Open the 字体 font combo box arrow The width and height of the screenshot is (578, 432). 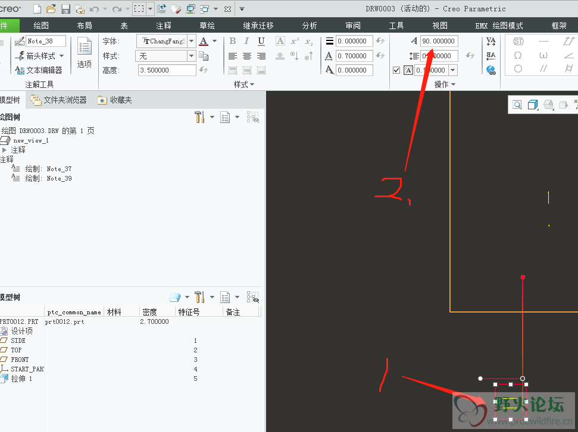pyautogui.click(x=192, y=41)
